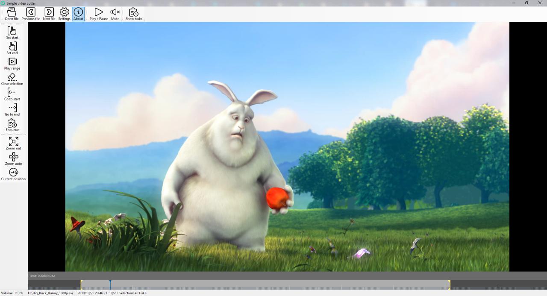Mute the audio

115,14
